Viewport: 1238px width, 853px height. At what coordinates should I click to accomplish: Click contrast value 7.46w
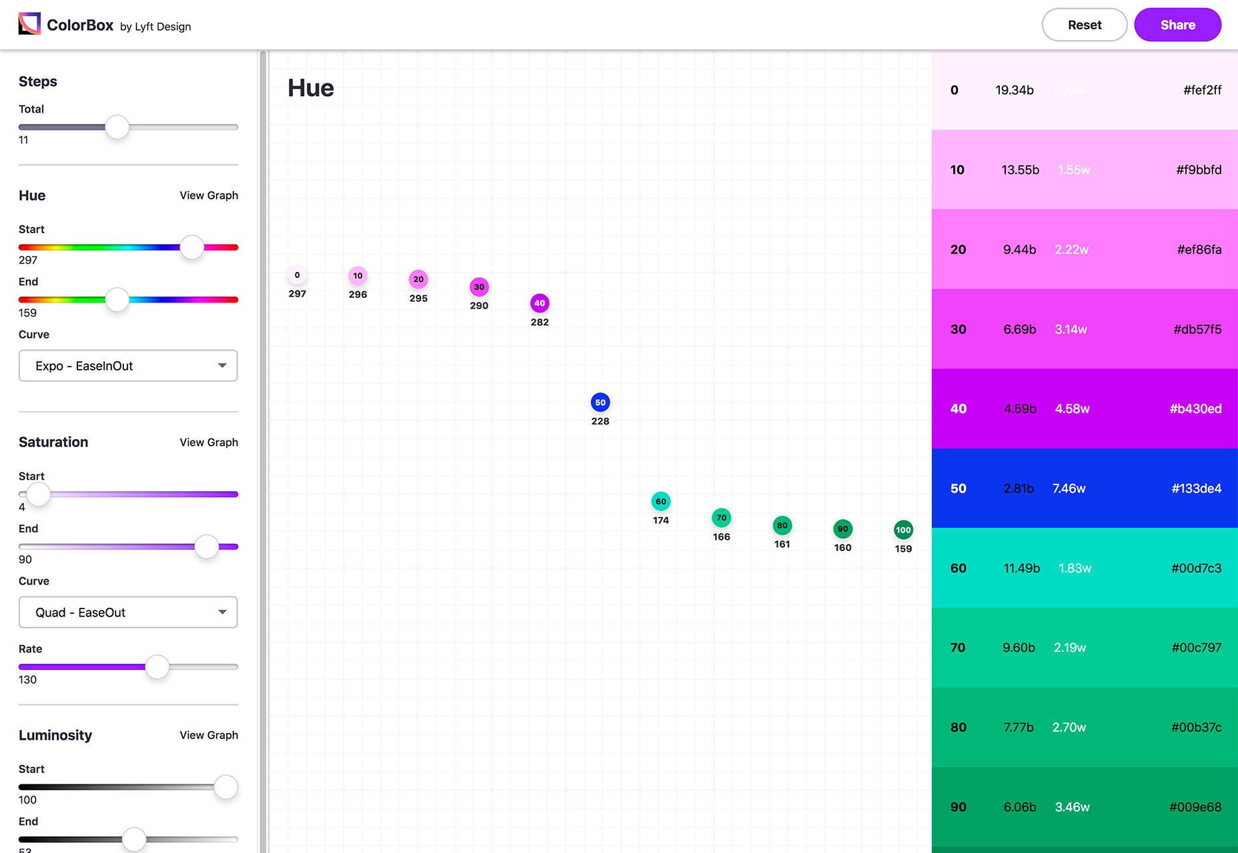1069,488
